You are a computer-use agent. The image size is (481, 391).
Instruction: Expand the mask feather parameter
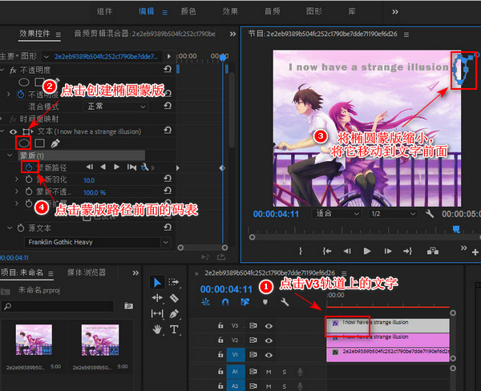tap(17, 179)
